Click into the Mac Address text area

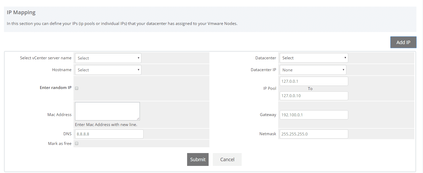(107, 111)
